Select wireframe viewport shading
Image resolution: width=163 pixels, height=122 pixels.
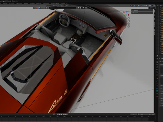point(145,5)
